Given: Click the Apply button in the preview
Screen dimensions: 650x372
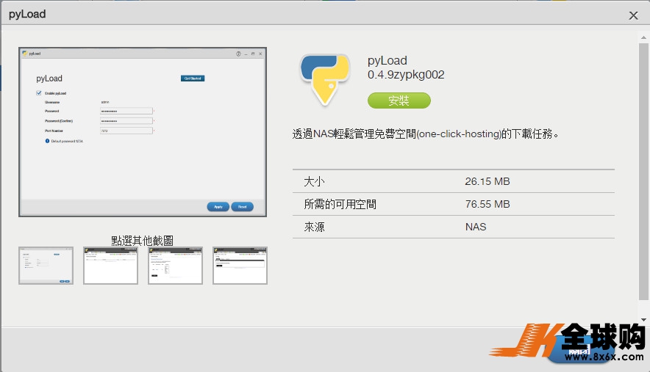Looking at the screenshot, I should point(218,207).
